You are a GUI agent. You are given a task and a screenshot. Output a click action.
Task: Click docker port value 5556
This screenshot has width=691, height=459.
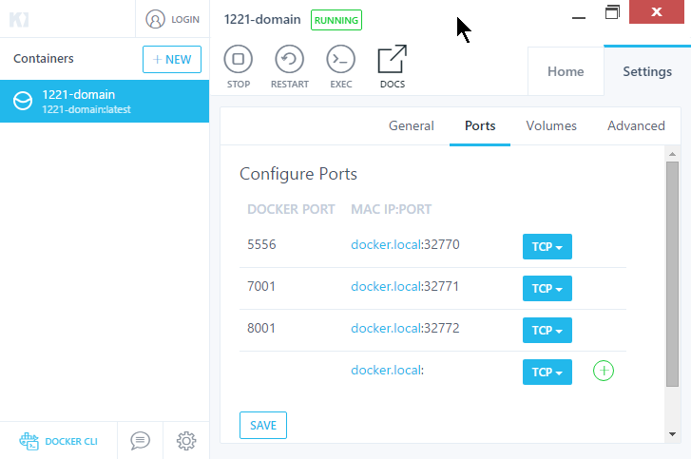(x=261, y=244)
